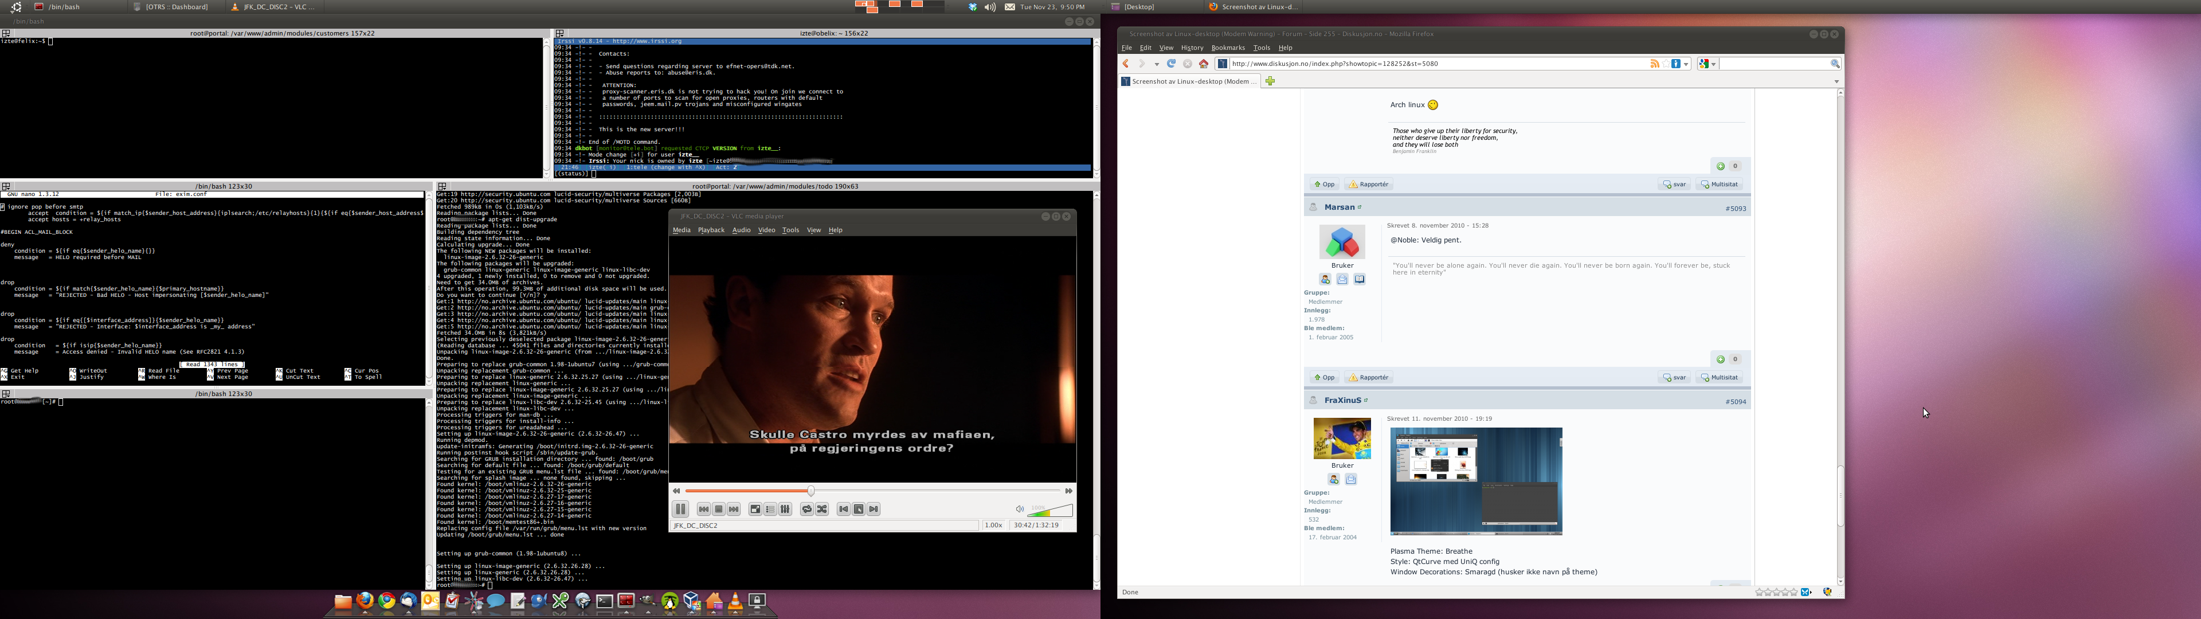
Task: Open VLC Tools menu
Action: [790, 230]
